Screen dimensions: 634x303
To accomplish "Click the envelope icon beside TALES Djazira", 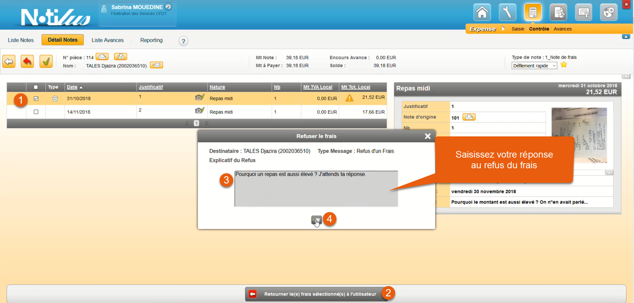I will coord(156,65).
